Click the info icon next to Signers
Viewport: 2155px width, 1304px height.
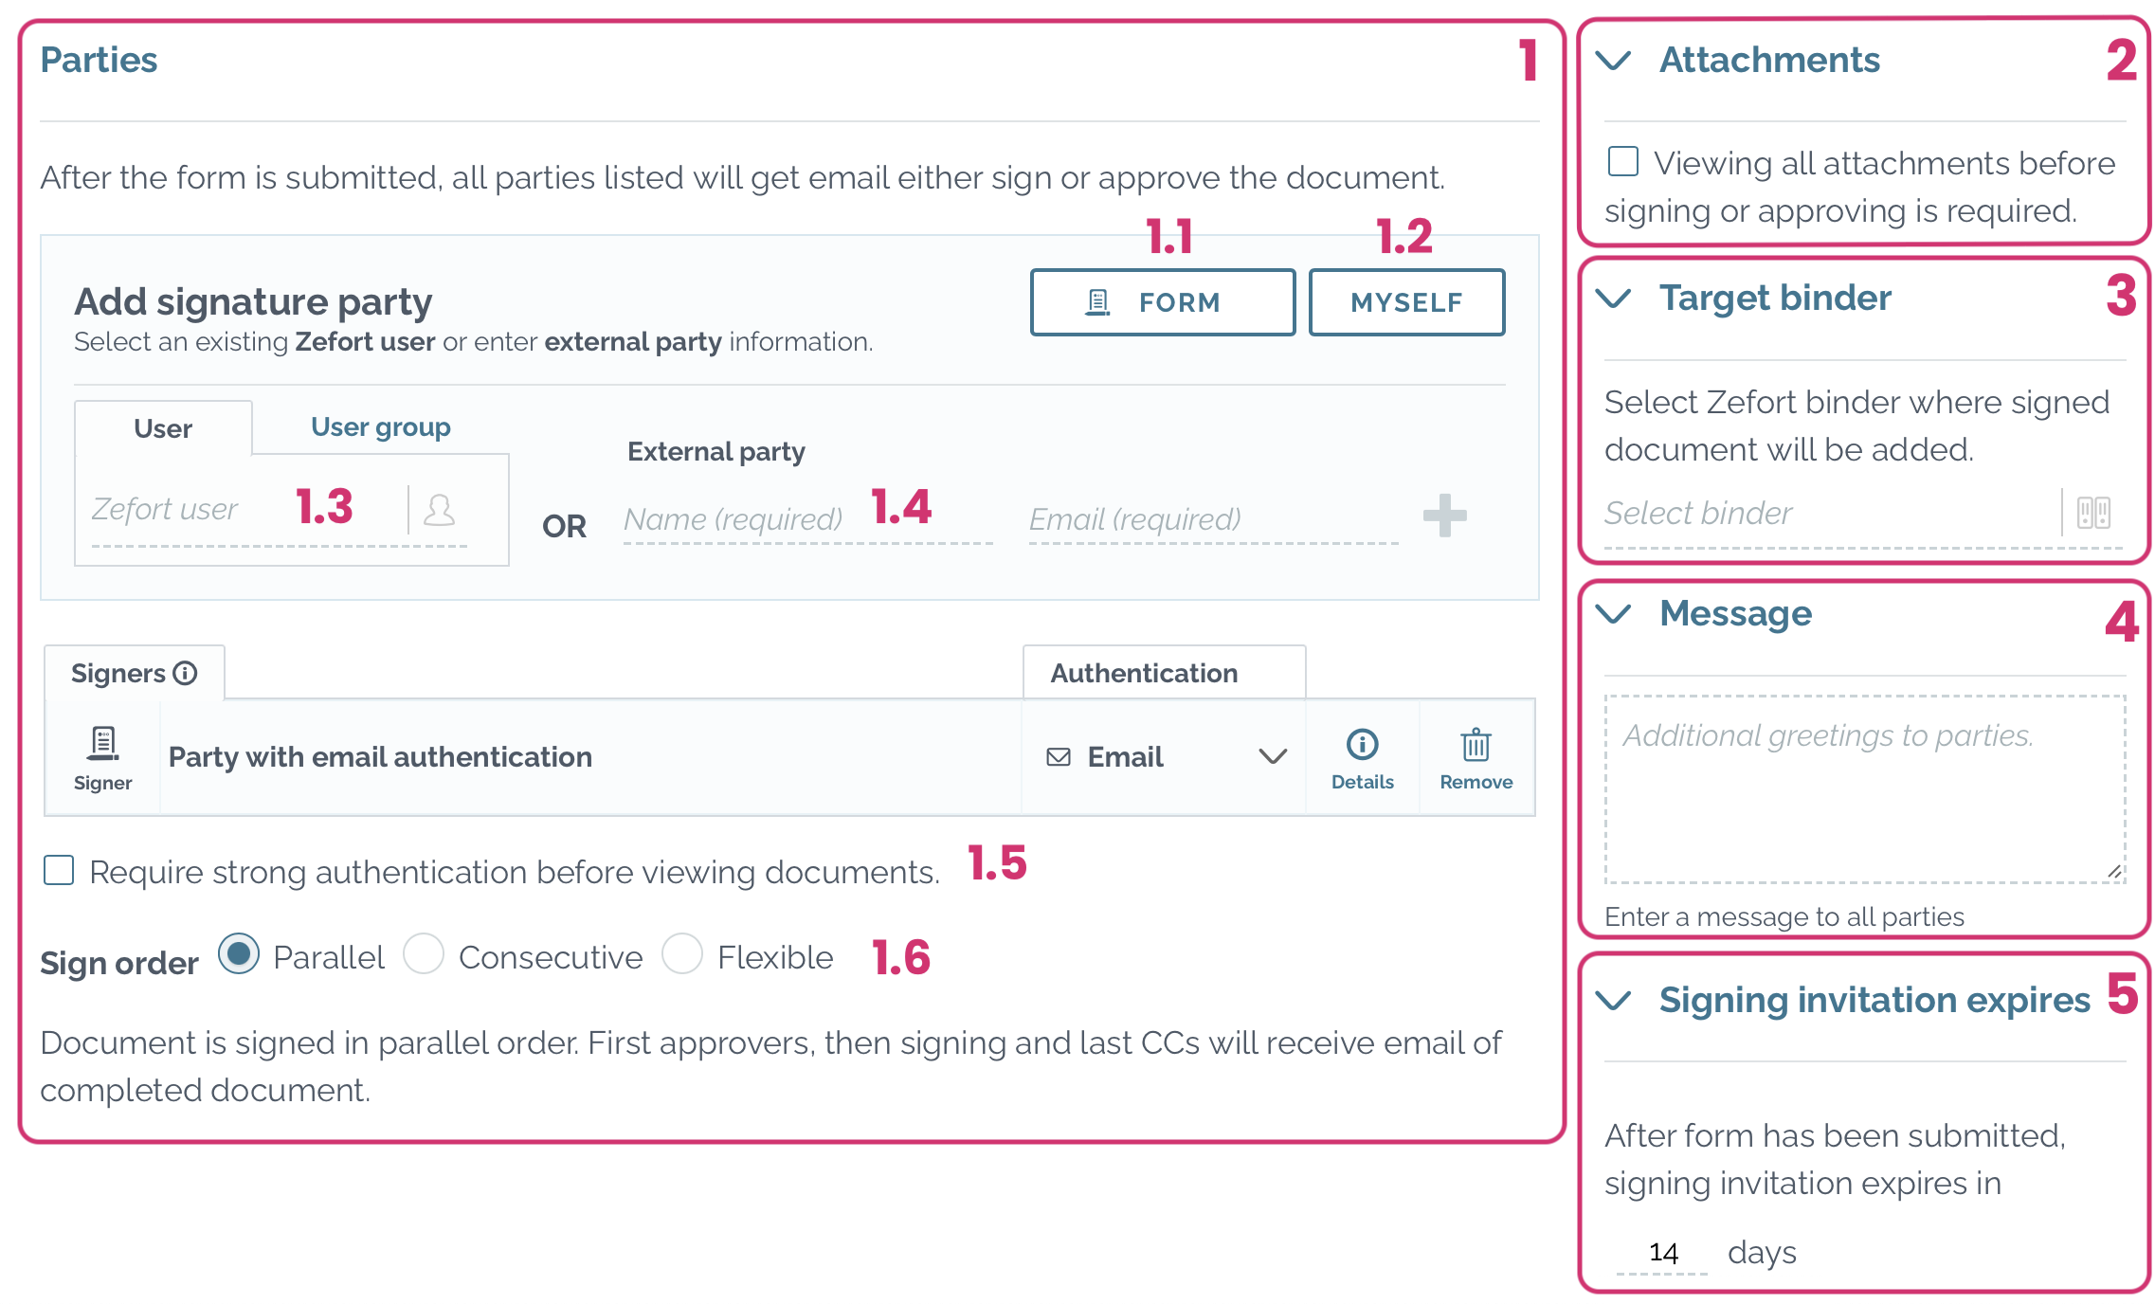click(x=186, y=673)
